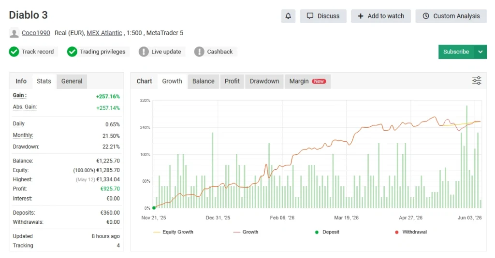Switch to the Growth chart tab

click(x=172, y=81)
